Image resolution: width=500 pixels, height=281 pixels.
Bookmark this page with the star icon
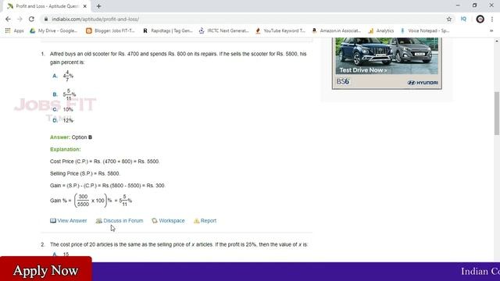point(449,19)
